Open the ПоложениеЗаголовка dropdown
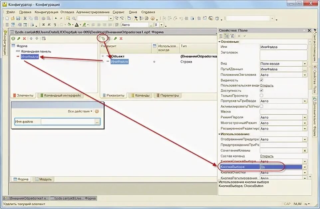 305,75
